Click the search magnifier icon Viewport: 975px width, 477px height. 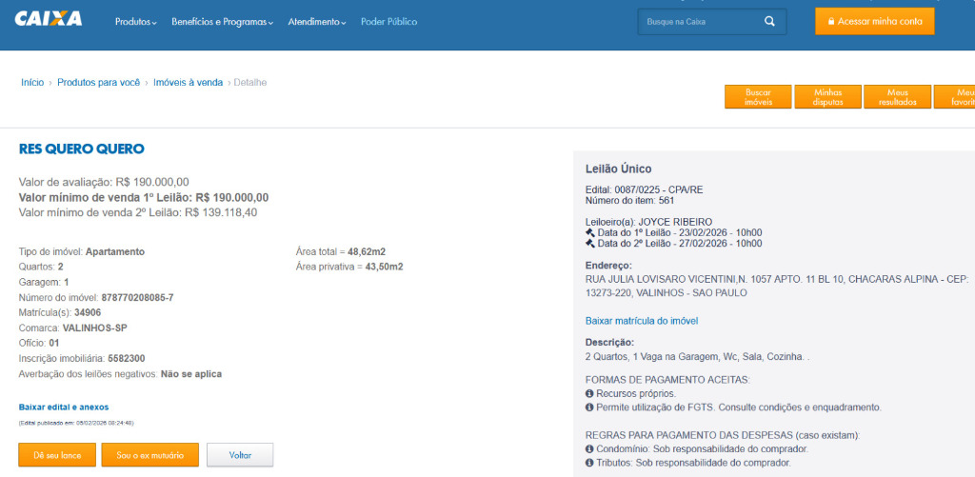769,21
